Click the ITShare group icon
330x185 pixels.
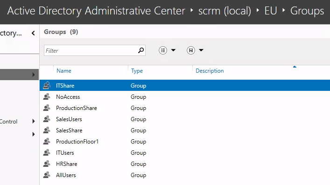pyautogui.click(x=47, y=85)
